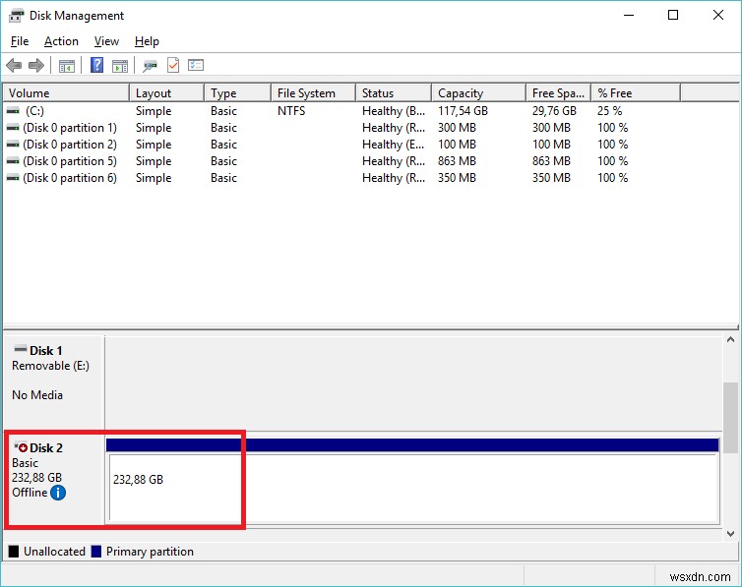Click the blue info icon next to Offline
This screenshot has height=587, width=742.
[x=58, y=493]
